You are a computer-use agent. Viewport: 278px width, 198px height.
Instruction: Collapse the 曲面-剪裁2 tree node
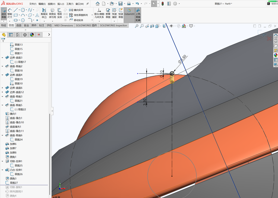point(2,66)
